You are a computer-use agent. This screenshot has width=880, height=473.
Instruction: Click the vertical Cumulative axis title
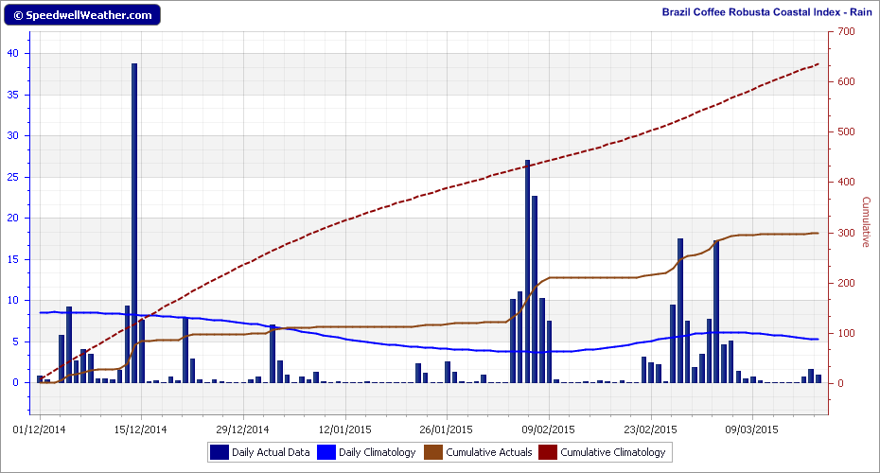tap(866, 222)
